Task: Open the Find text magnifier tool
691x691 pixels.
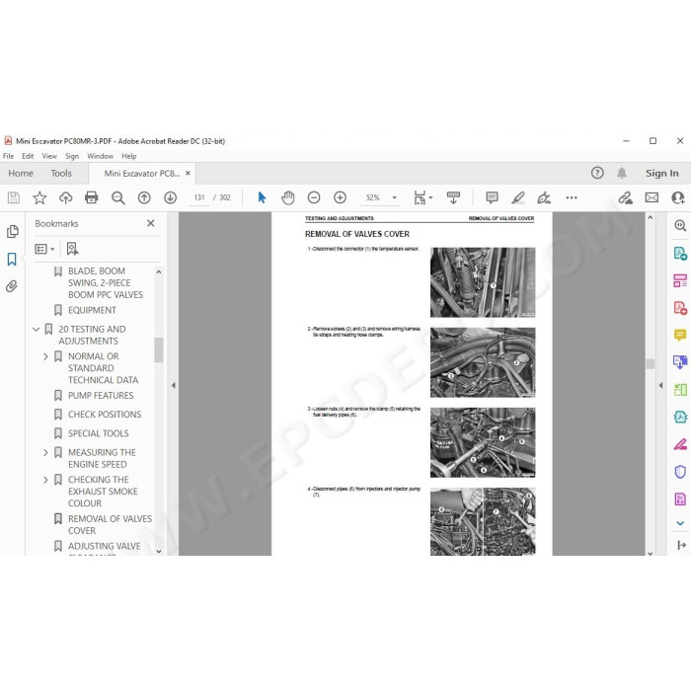Action: pos(118,197)
